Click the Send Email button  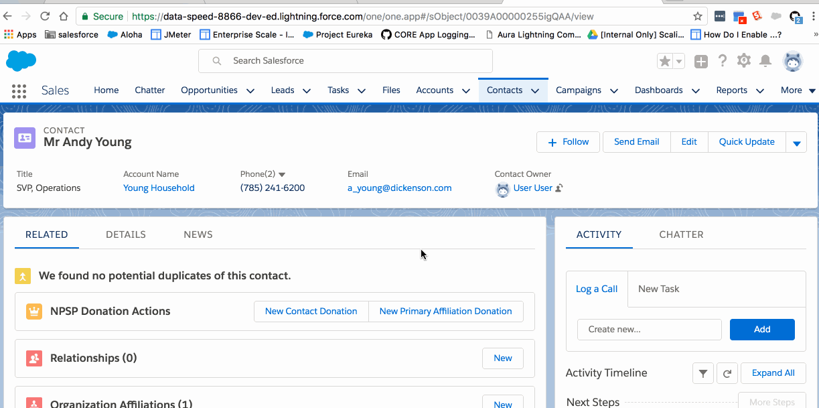click(637, 142)
